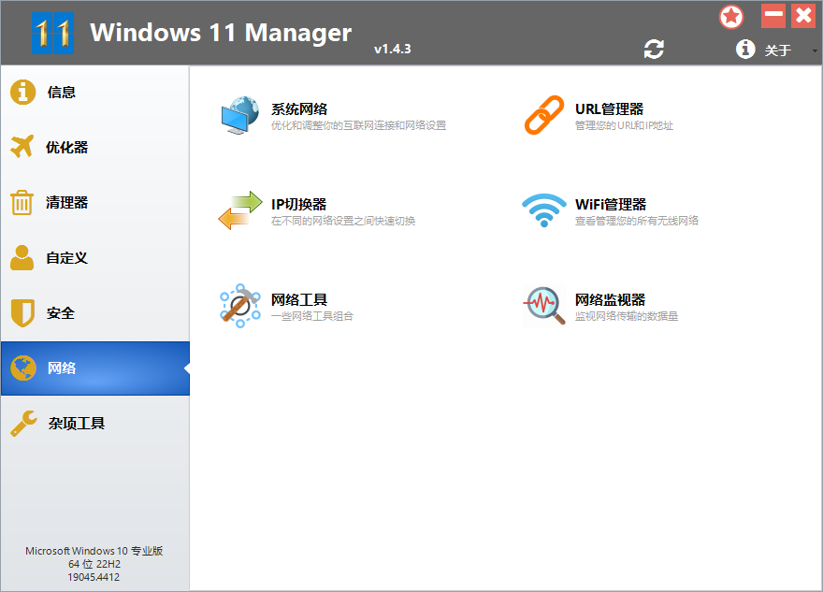Select the 自定义 person sidebar icon

tap(21, 257)
